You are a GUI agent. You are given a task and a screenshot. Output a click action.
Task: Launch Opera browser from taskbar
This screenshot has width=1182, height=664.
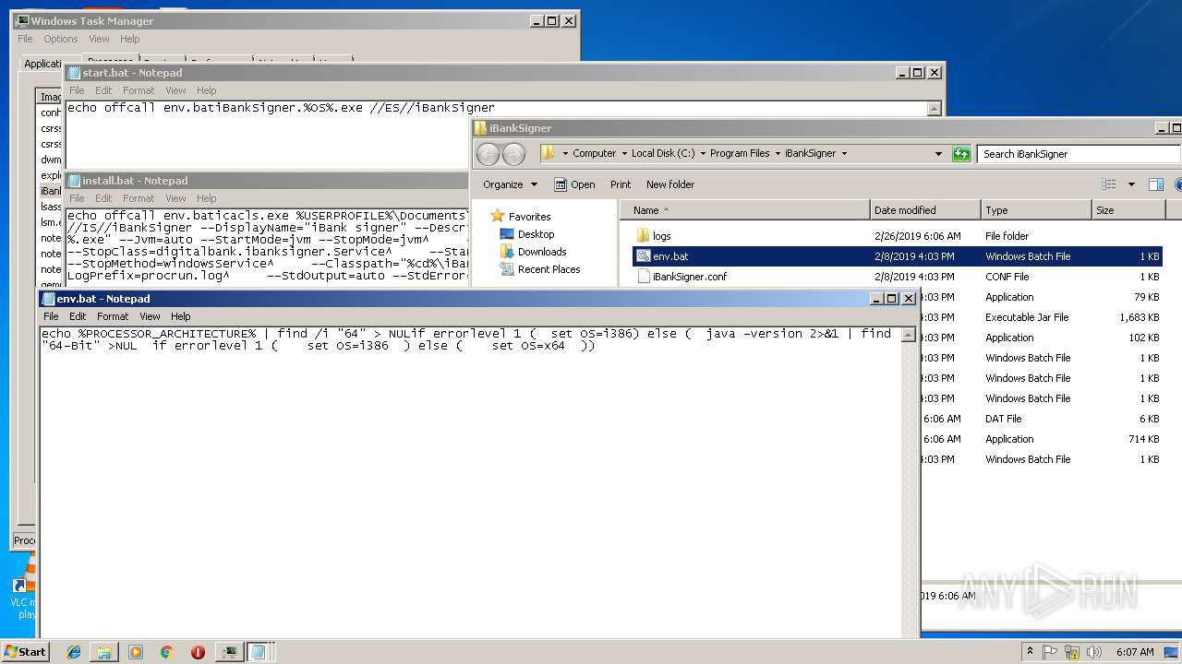198,652
